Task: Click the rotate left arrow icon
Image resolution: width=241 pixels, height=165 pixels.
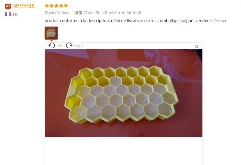Action: 52,45
